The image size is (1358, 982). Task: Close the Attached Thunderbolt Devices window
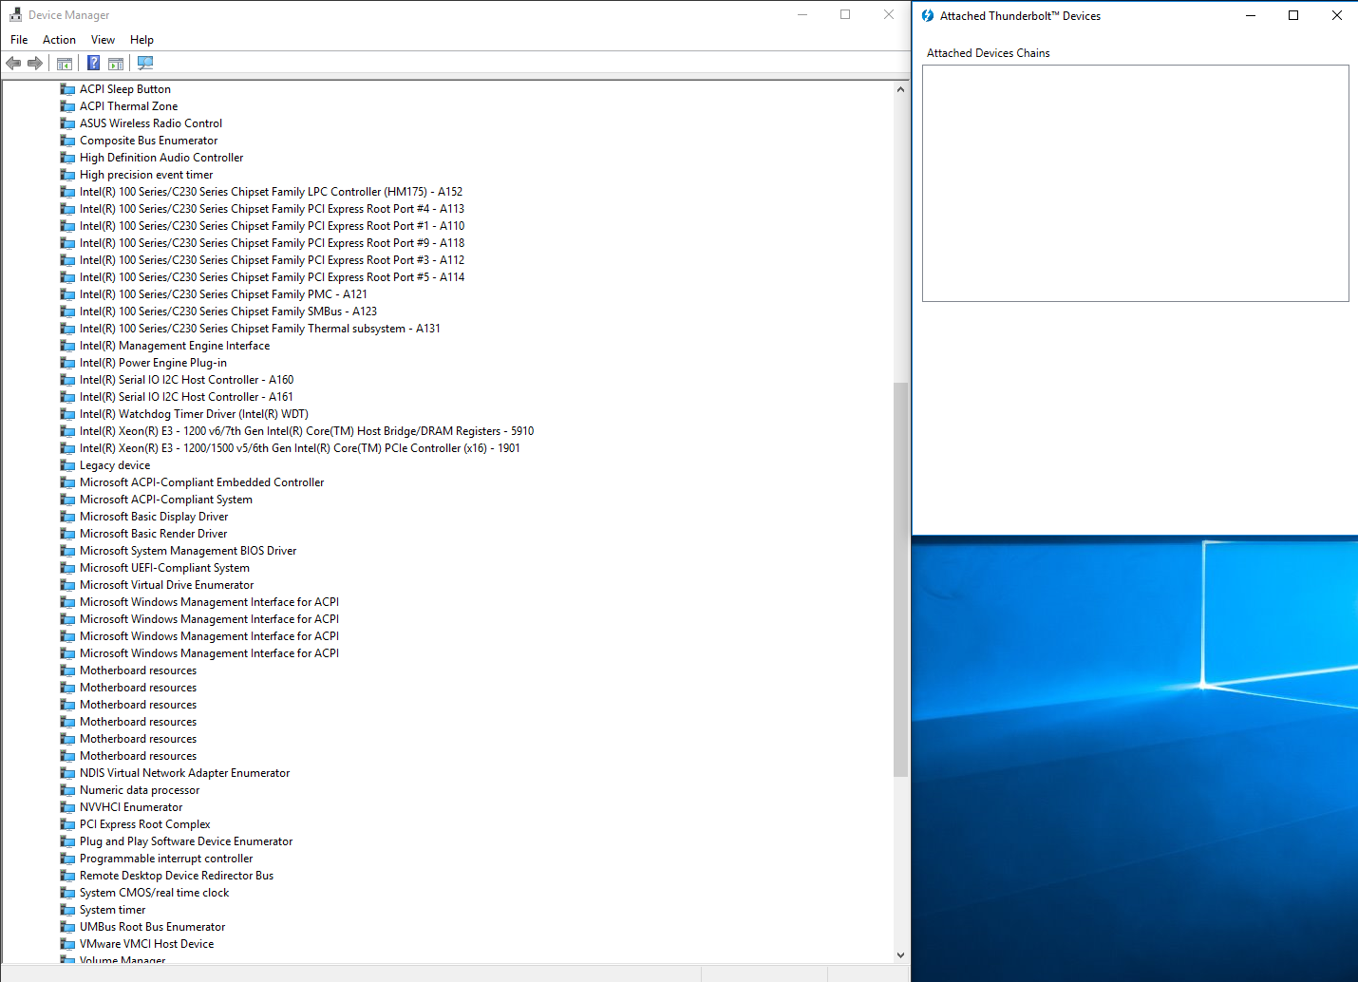1337,15
